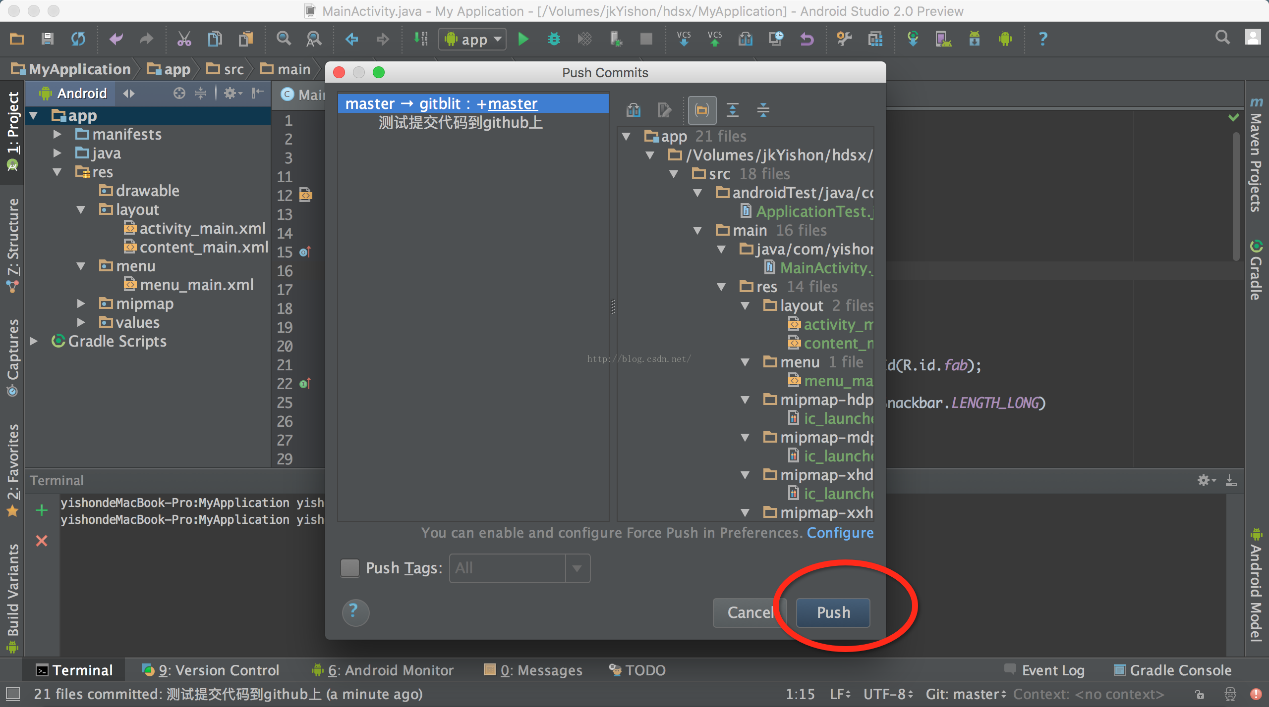Close terminal session red X icon
The width and height of the screenshot is (1269, 707).
pos(42,541)
